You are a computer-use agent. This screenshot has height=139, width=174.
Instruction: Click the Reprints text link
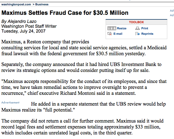point(147,34)
